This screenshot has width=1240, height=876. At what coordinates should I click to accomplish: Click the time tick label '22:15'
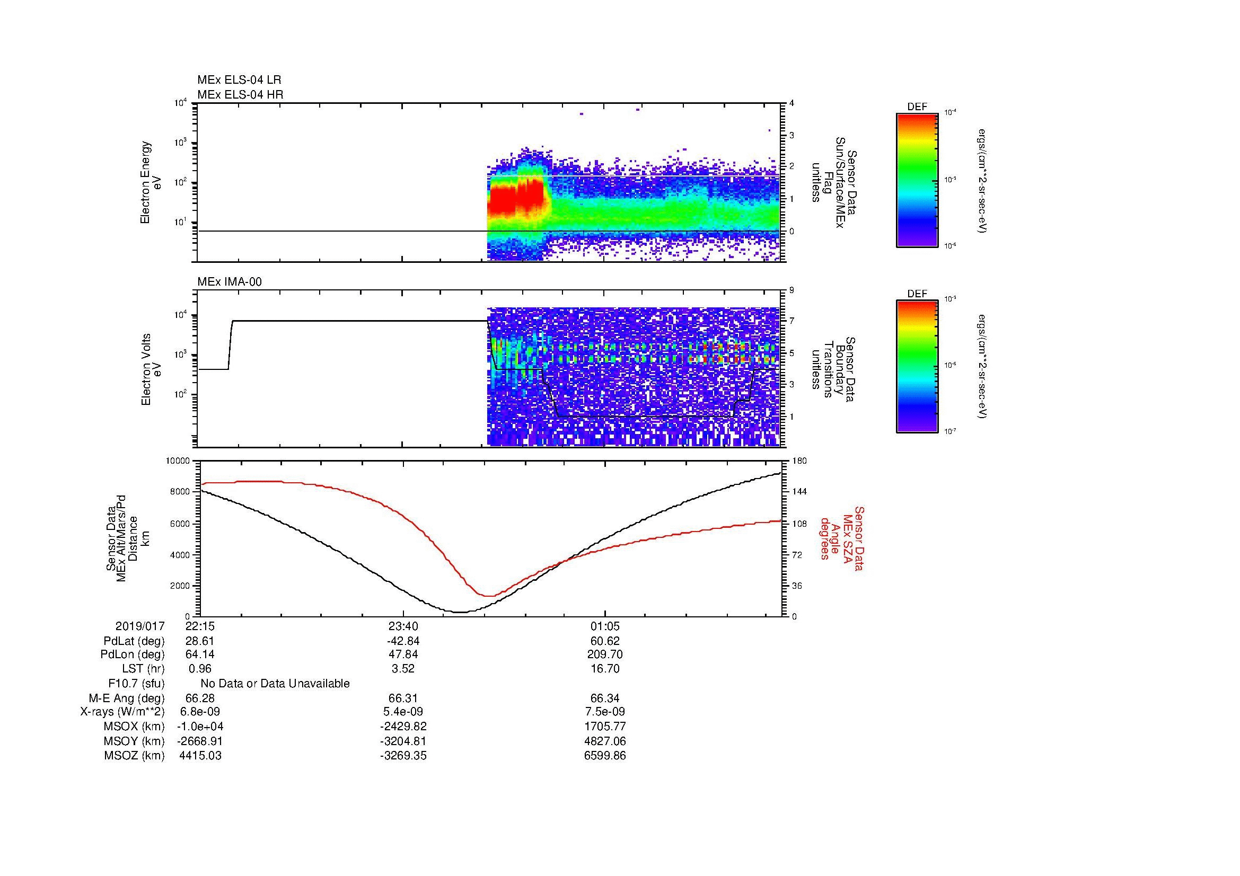click(x=200, y=626)
